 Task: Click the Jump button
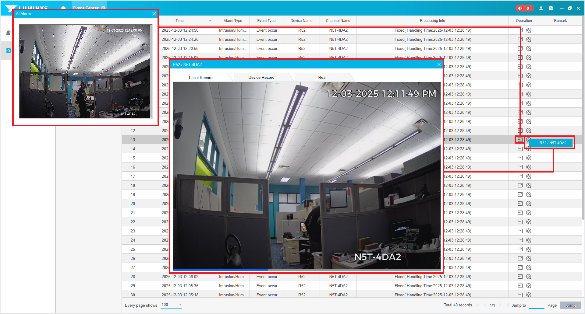tap(570, 305)
